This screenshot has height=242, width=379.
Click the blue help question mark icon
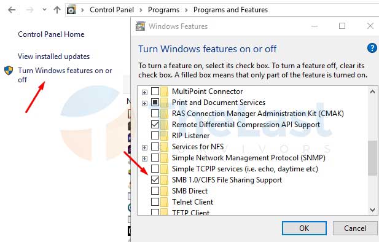tap(372, 48)
